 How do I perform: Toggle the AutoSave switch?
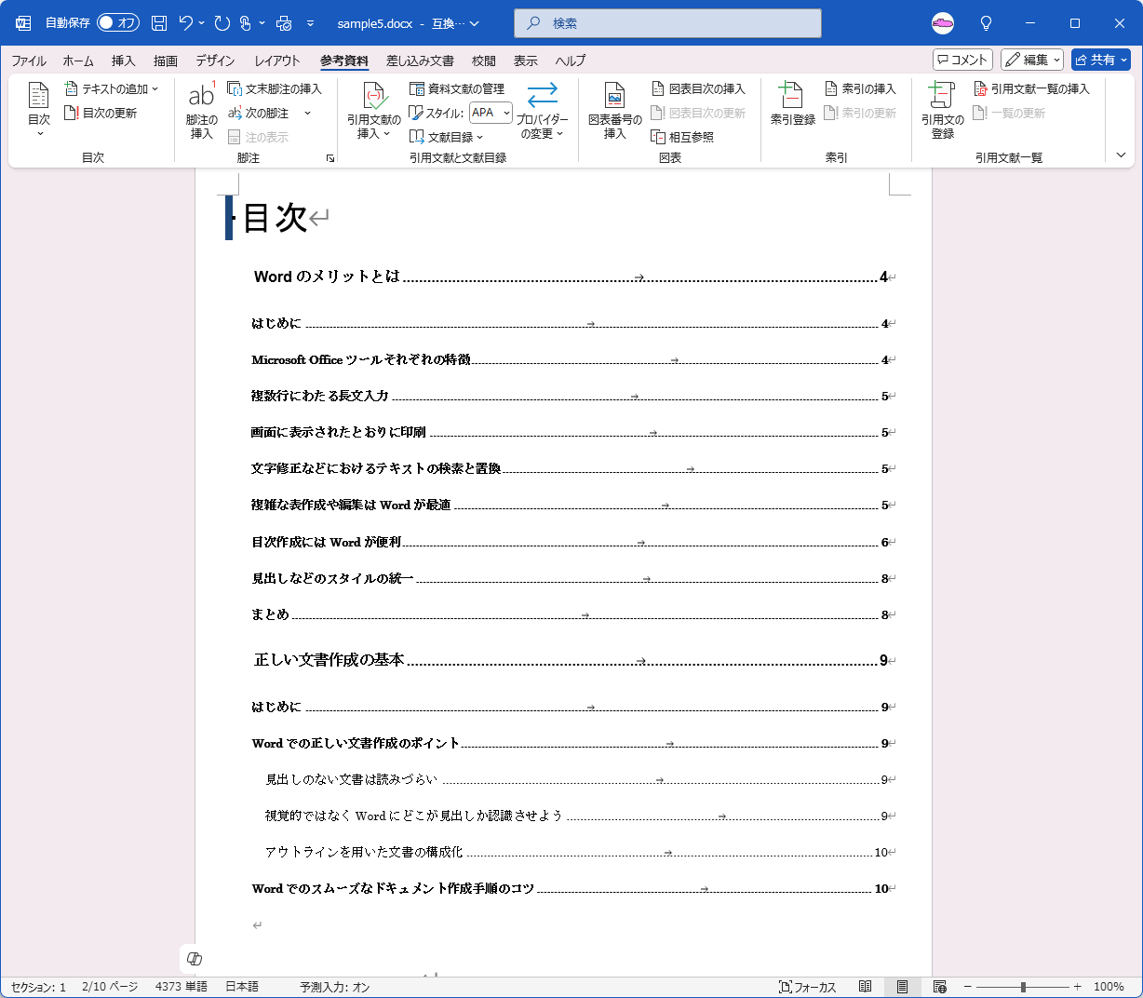coord(117,23)
